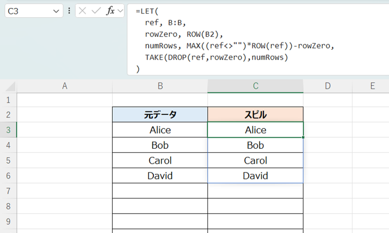Screen dimensions: 389x233
Task: Select column C header
Action: [x=256, y=86]
